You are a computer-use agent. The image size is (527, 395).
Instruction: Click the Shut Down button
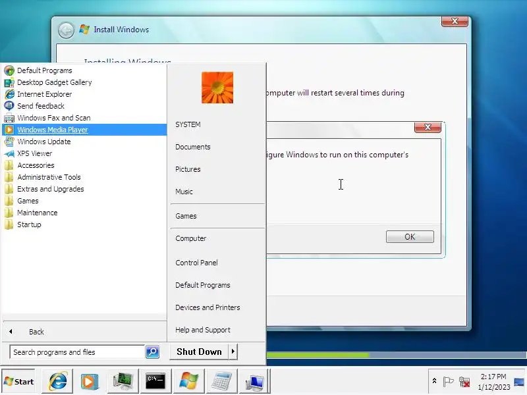199,352
